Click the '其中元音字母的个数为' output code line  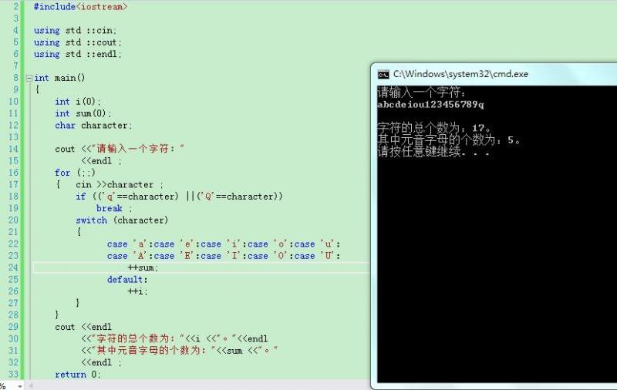[x=180, y=350]
